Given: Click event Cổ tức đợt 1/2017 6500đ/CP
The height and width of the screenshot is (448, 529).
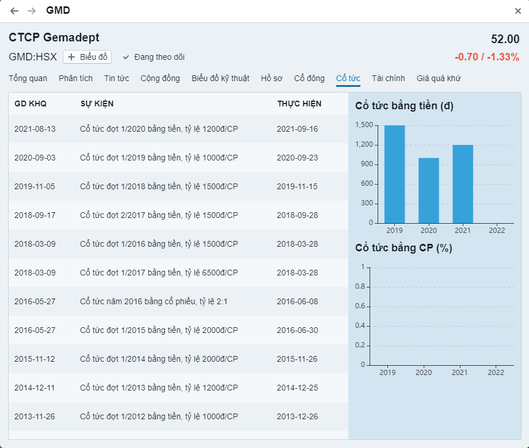Looking at the screenshot, I should [159, 273].
